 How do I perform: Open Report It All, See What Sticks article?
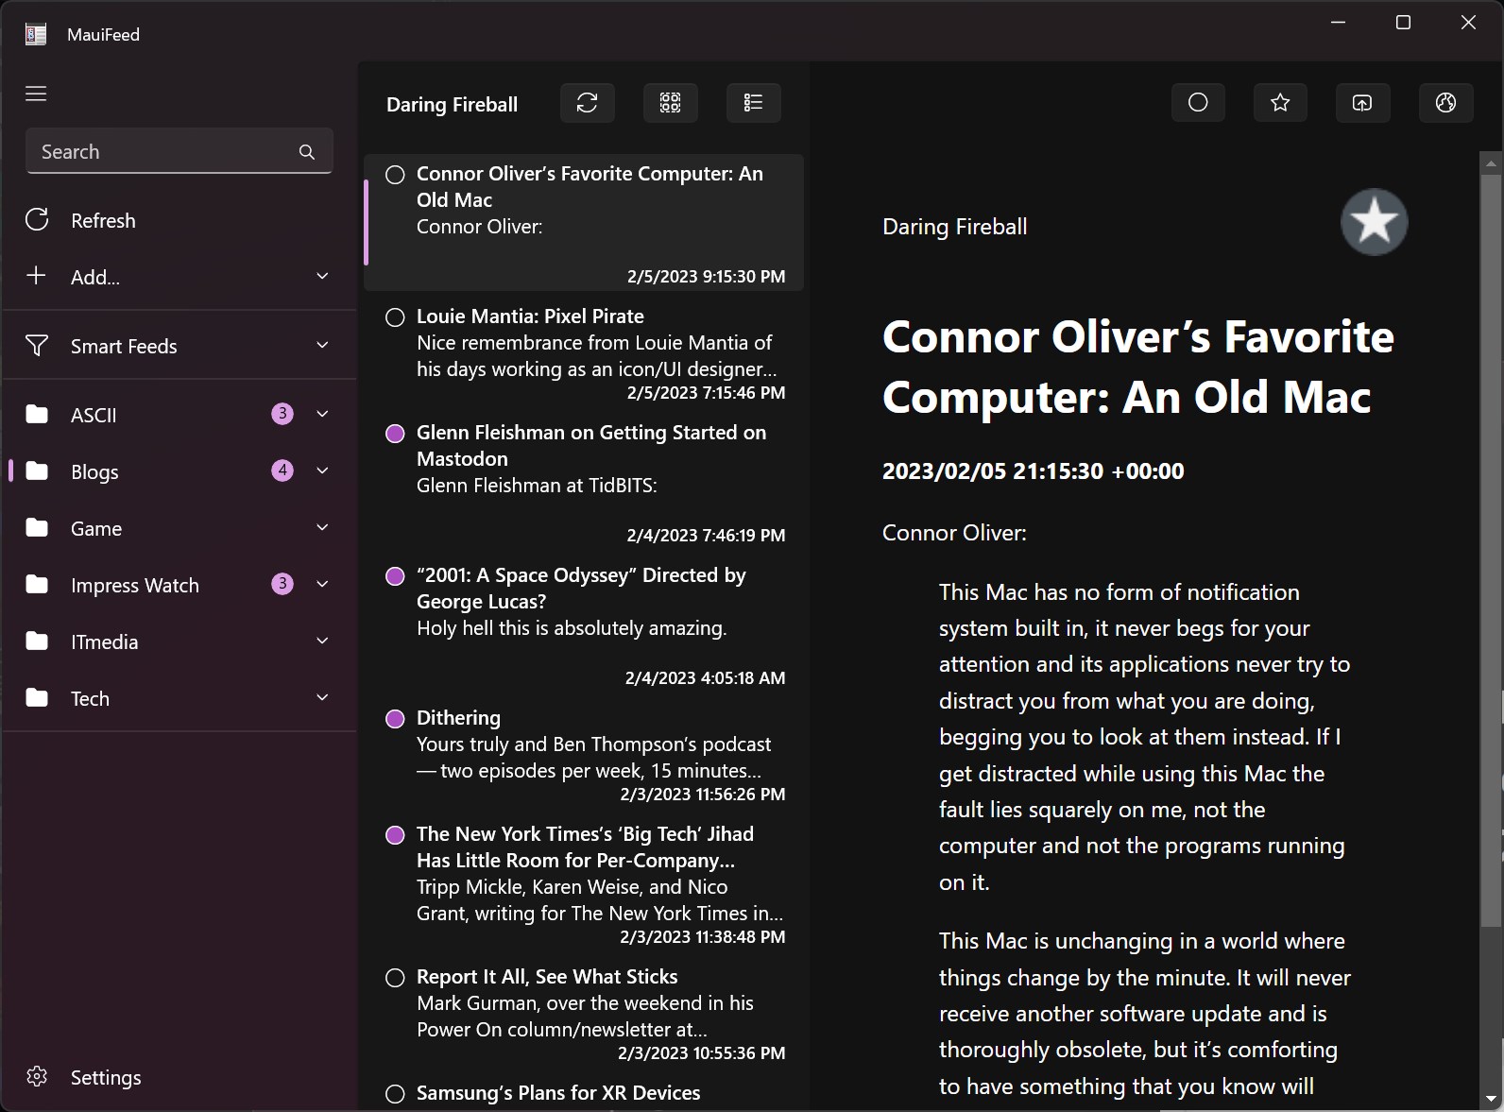pyautogui.click(x=584, y=1015)
